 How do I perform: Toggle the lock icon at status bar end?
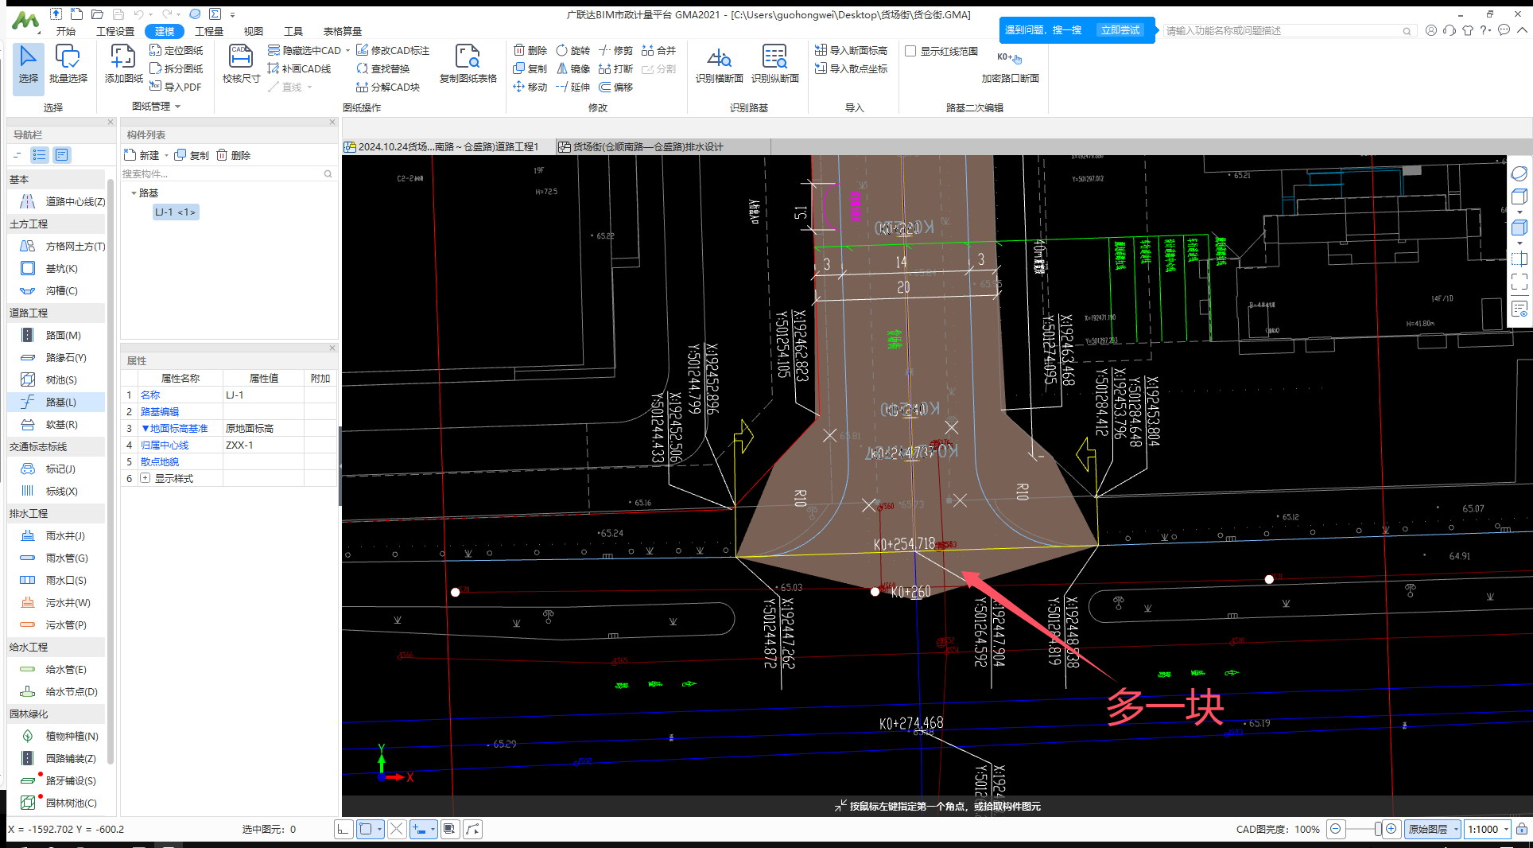pyautogui.click(x=1521, y=829)
